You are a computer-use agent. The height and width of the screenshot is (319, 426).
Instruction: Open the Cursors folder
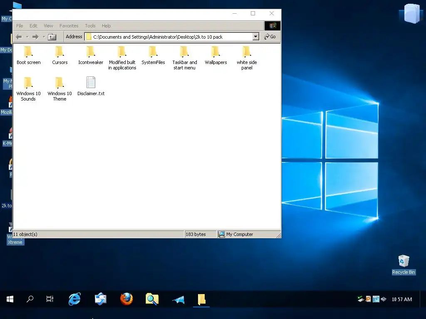click(59, 56)
